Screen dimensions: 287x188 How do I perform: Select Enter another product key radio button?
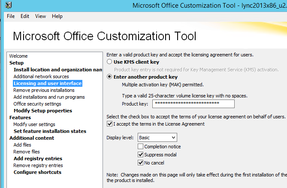point(109,77)
